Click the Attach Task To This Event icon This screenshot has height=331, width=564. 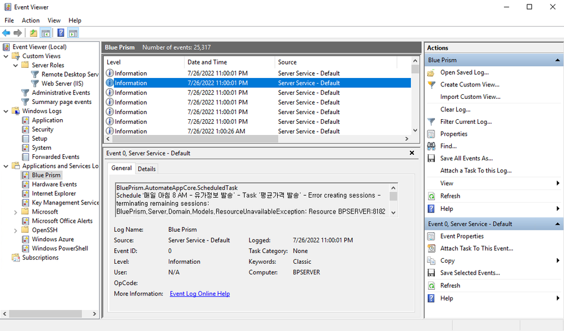pyautogui.click(x=431, y=249)
